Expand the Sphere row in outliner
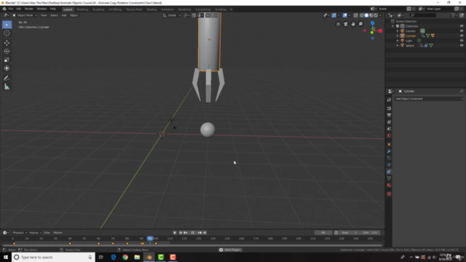This screenshot has width=466, height=262. (x=398, y=45)
